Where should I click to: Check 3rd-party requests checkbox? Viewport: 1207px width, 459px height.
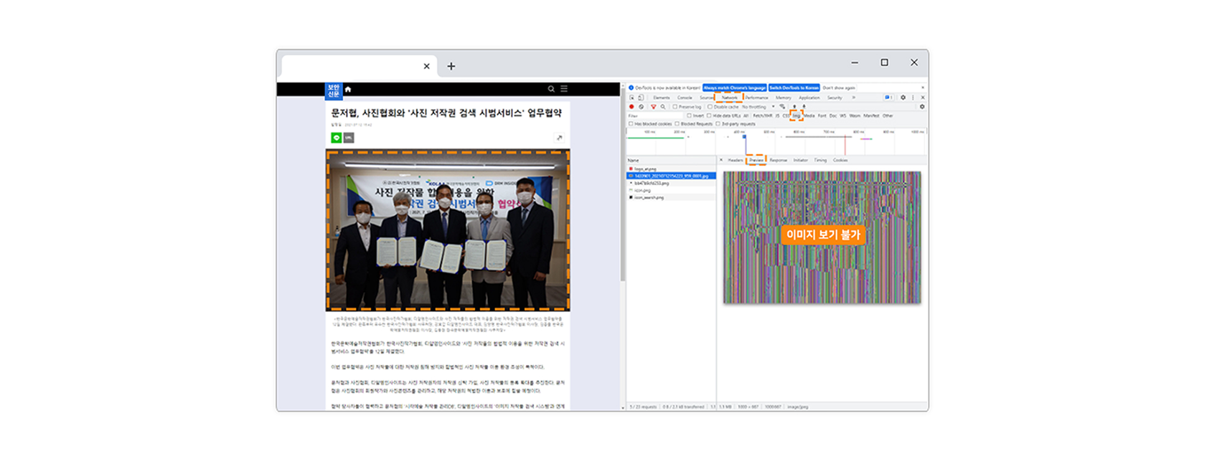(x=718, y=124)
